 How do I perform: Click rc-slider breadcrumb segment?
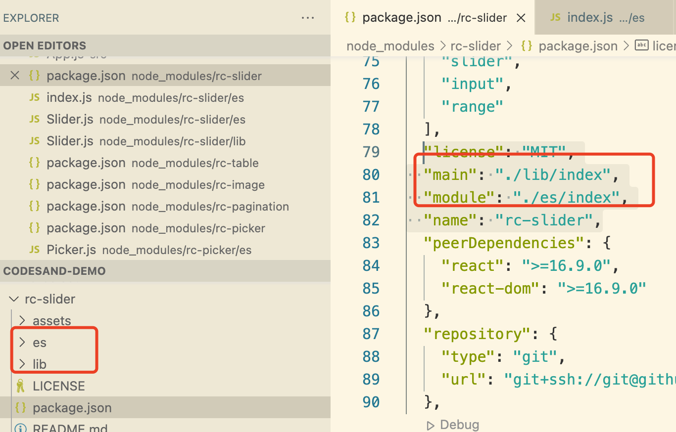coord(476,46)
